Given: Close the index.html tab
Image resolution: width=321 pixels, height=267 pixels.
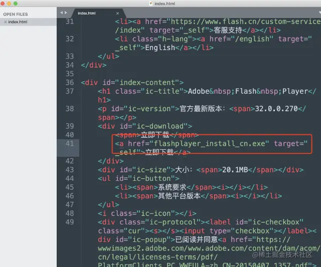Looking at the screenshot, I should (x=117, y=14).
